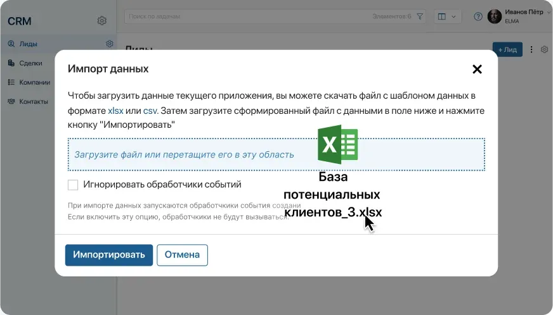Download the csv template link
553x315 pixels.
click(150, 110)
